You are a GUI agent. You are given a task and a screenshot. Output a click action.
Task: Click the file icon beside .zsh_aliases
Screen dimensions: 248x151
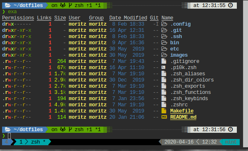point(164,74)
